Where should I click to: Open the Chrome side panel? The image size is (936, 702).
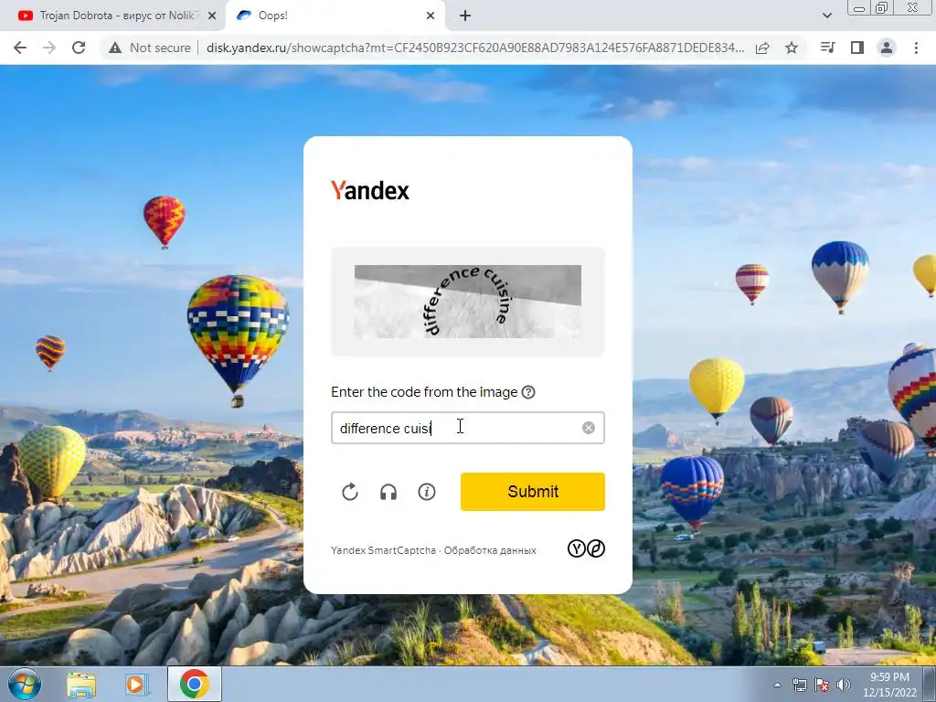[857, 48]
